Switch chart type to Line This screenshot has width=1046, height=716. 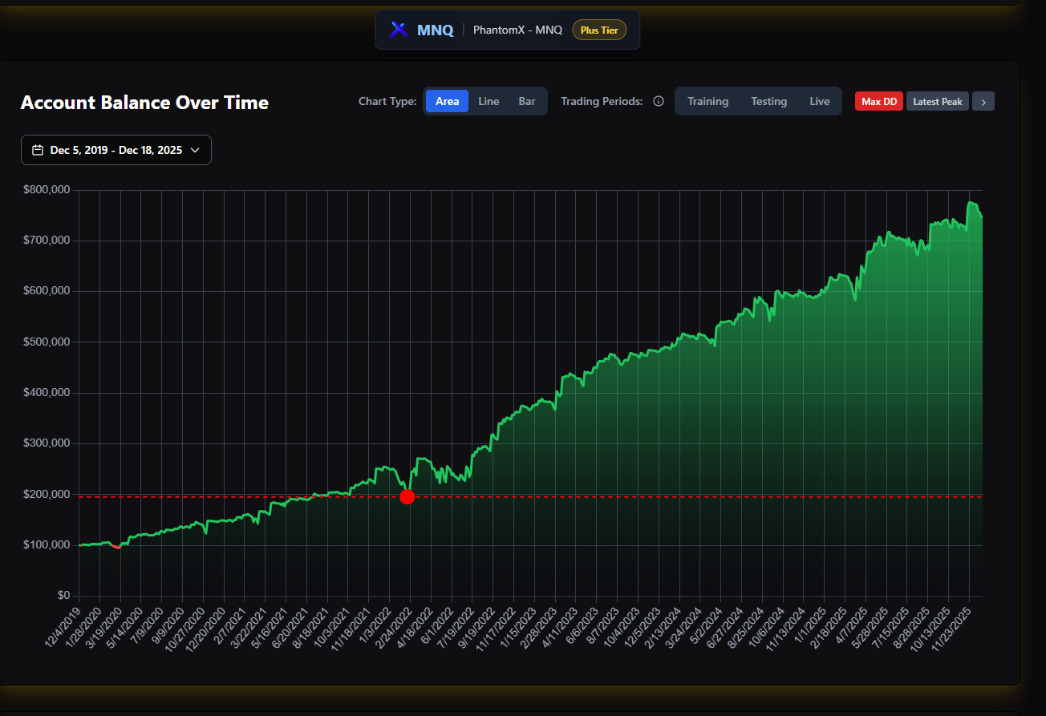click(x=489, y=101)
